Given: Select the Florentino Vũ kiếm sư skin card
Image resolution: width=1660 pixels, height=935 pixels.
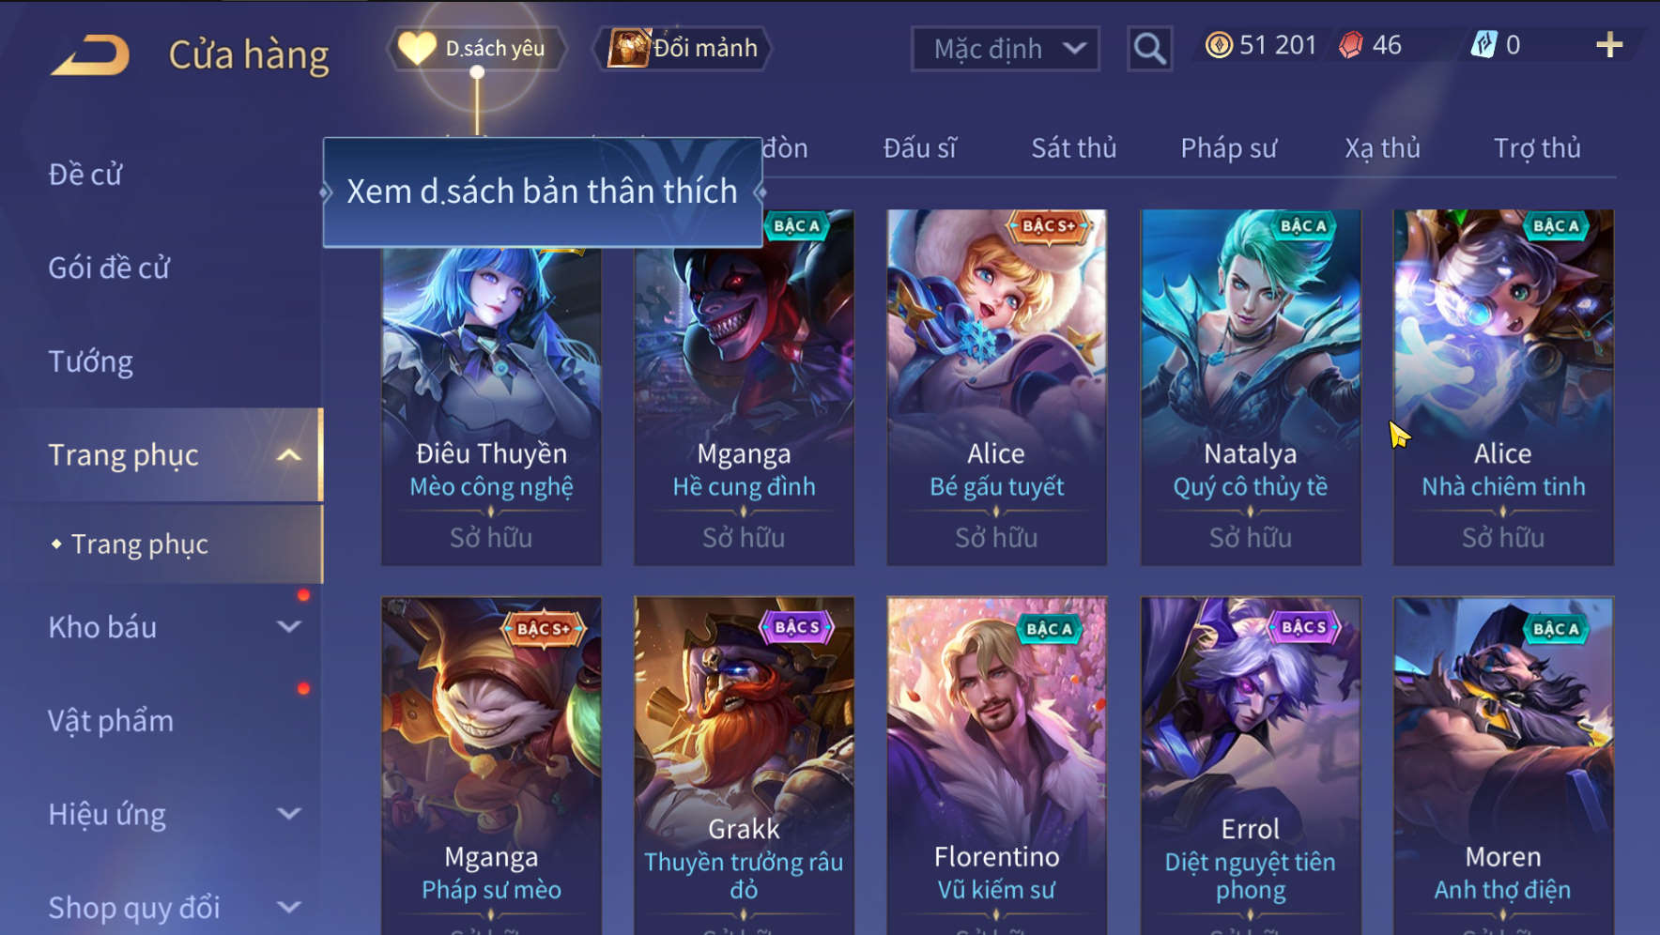Looking at the screenshot, I should (996, 765).
